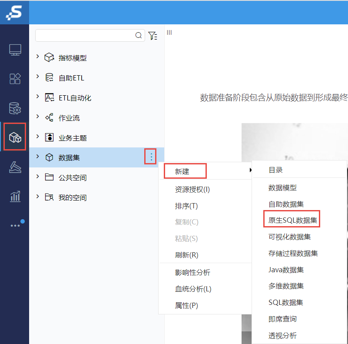Image resolution: width=348 pixels, height=344 pixels.
Task: Open the monitor icon in the sidebar
Action: pyautogui.click(x=15, y=50)
